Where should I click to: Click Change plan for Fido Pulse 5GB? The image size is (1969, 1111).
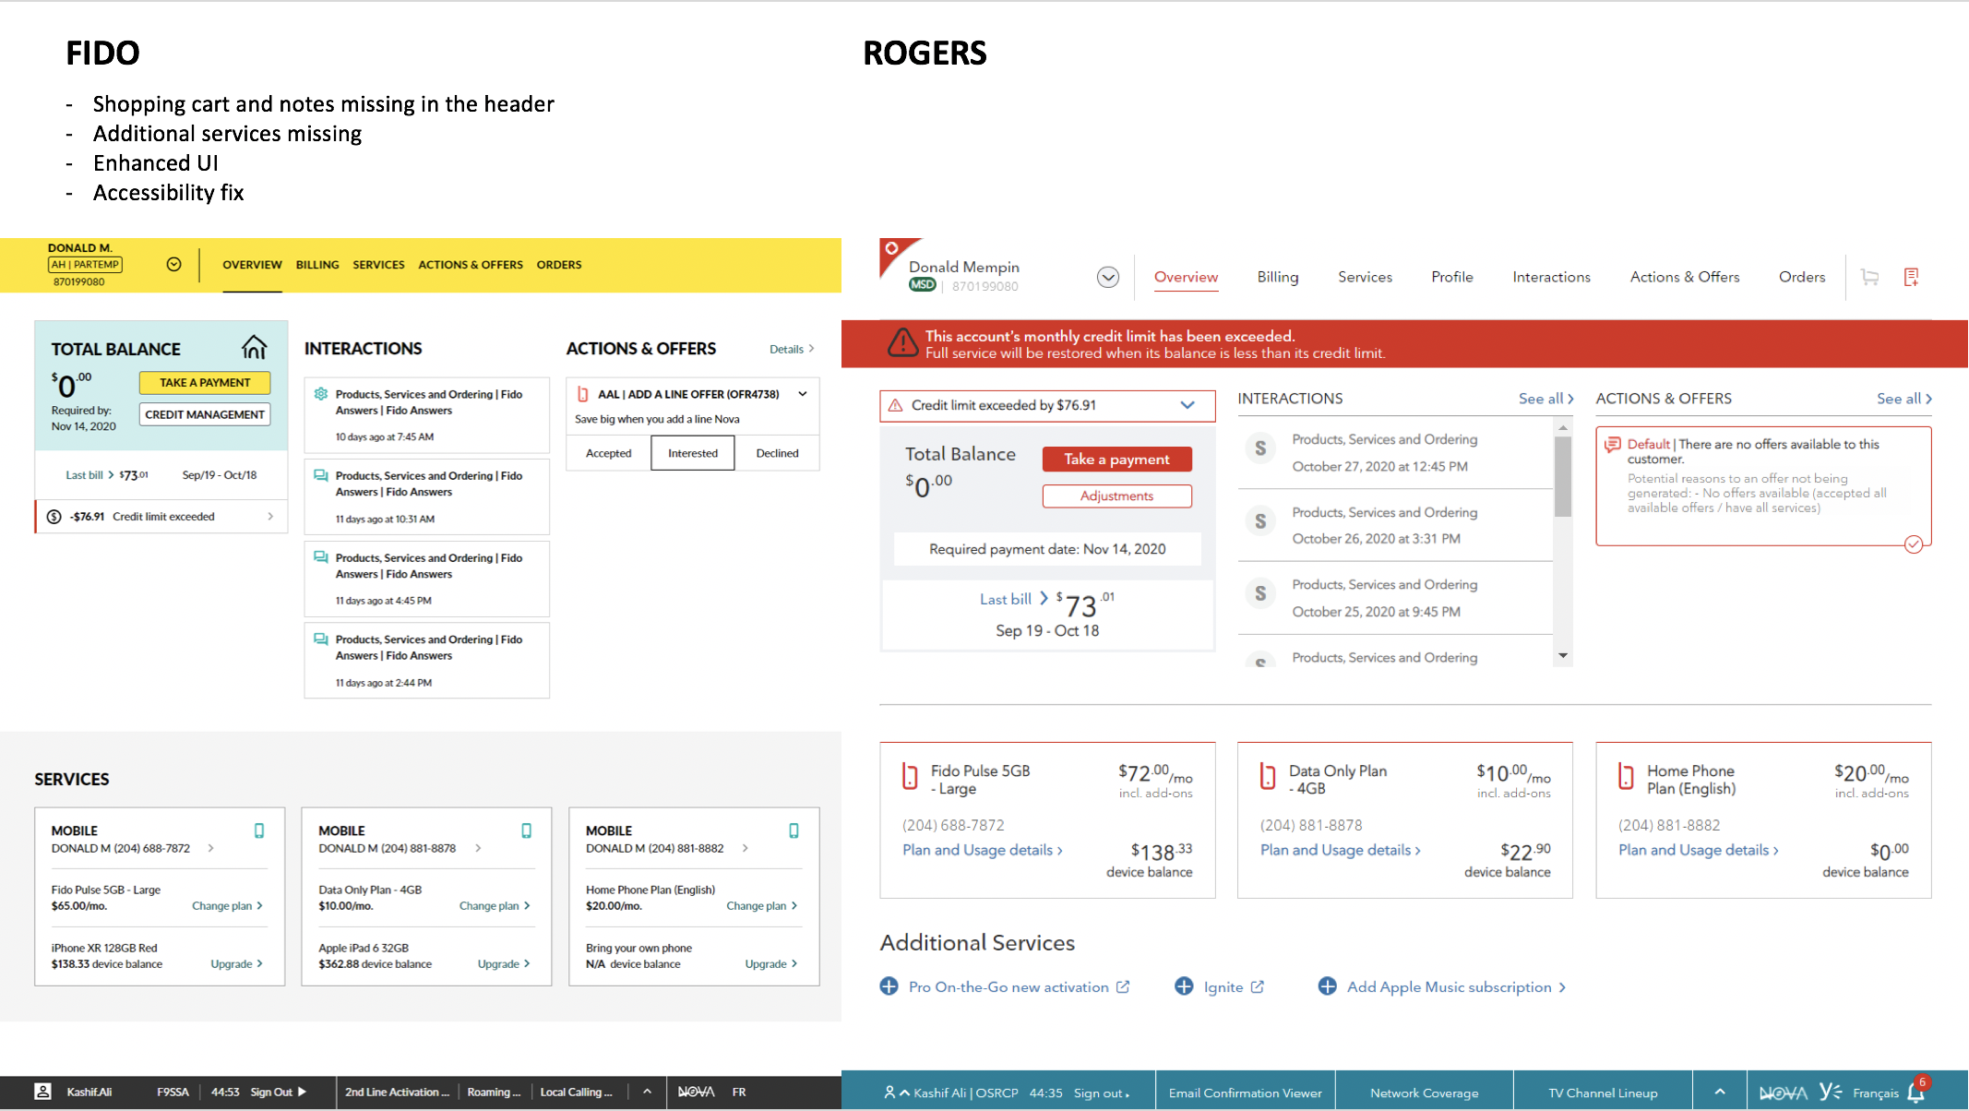pyautogui.click(x=227, y=906)
